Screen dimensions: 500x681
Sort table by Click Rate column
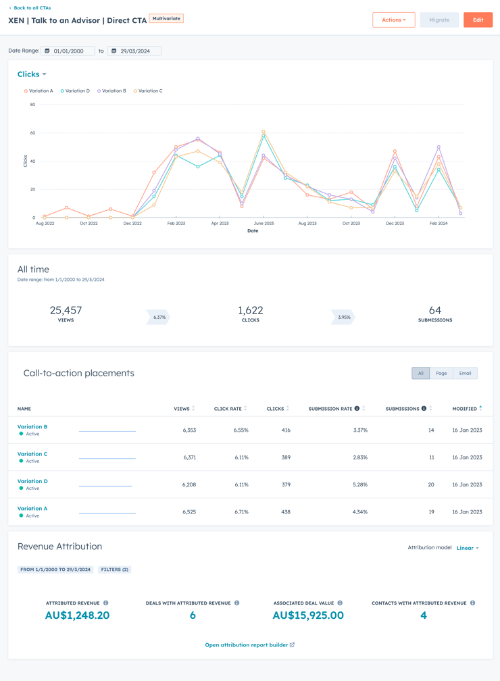coord(230,409)
